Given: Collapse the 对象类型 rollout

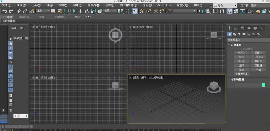Looking at the screenshot, I should pos(236,45).
